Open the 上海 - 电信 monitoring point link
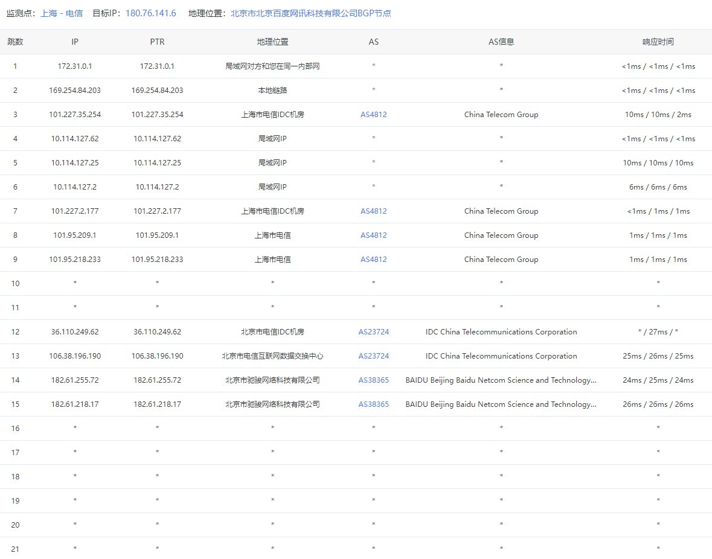This screenshot has height=559, width=712. (x=62, y=13)
